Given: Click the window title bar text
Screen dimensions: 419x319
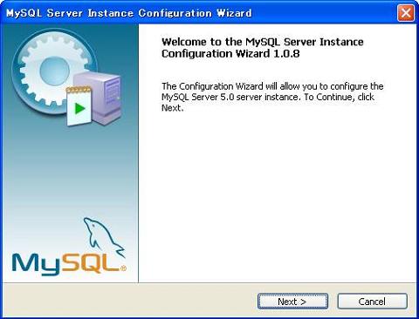Looking at the screenshot, I should pyautogui.click(x=129, y=13).
